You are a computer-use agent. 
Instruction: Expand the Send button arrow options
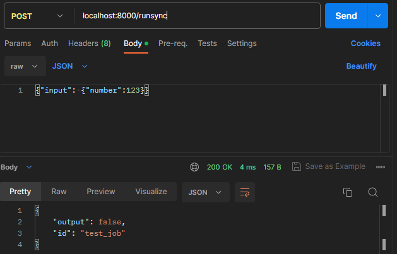pyautogui.click(x=378, y=16)
